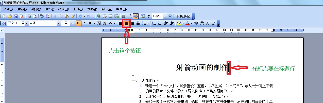Open the 编辑(E) menu
Viewport: 323px width, 103px height.
tap(22, 9)
